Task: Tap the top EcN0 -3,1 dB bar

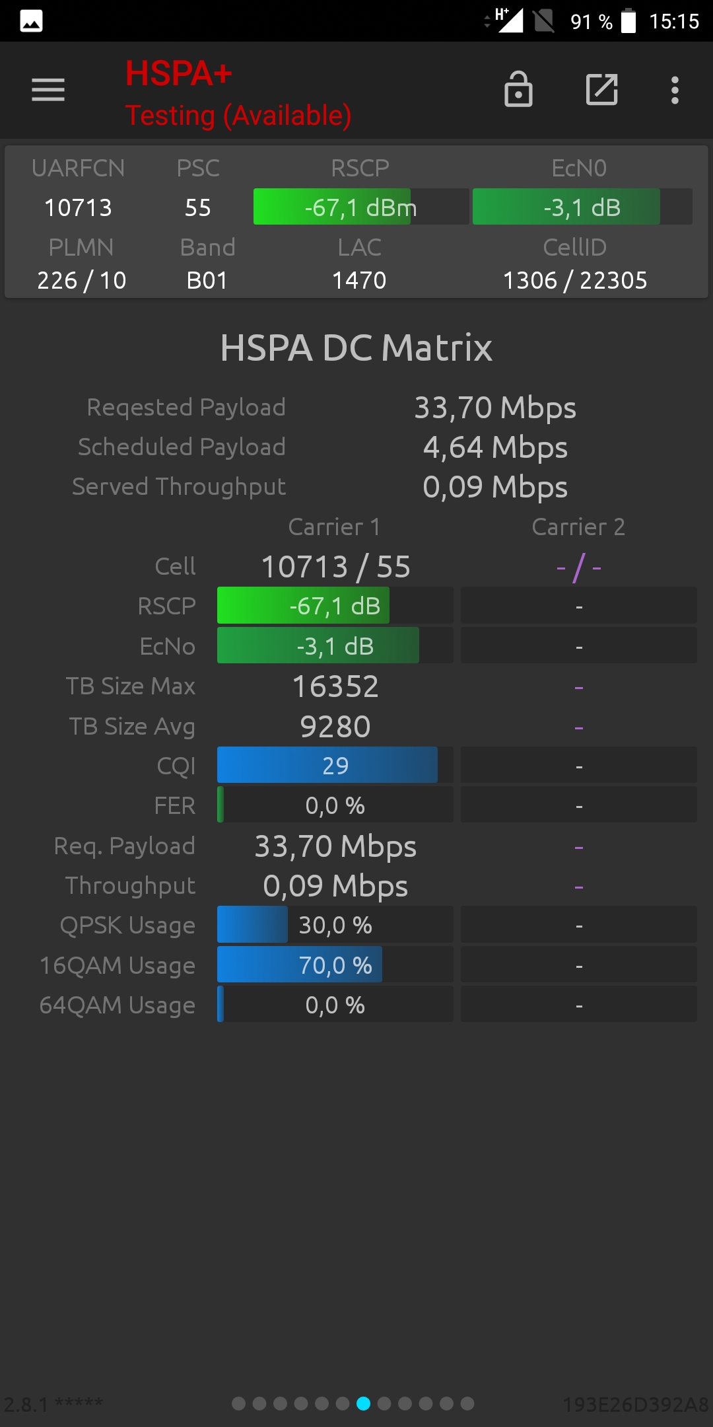Action: point(582,207)
